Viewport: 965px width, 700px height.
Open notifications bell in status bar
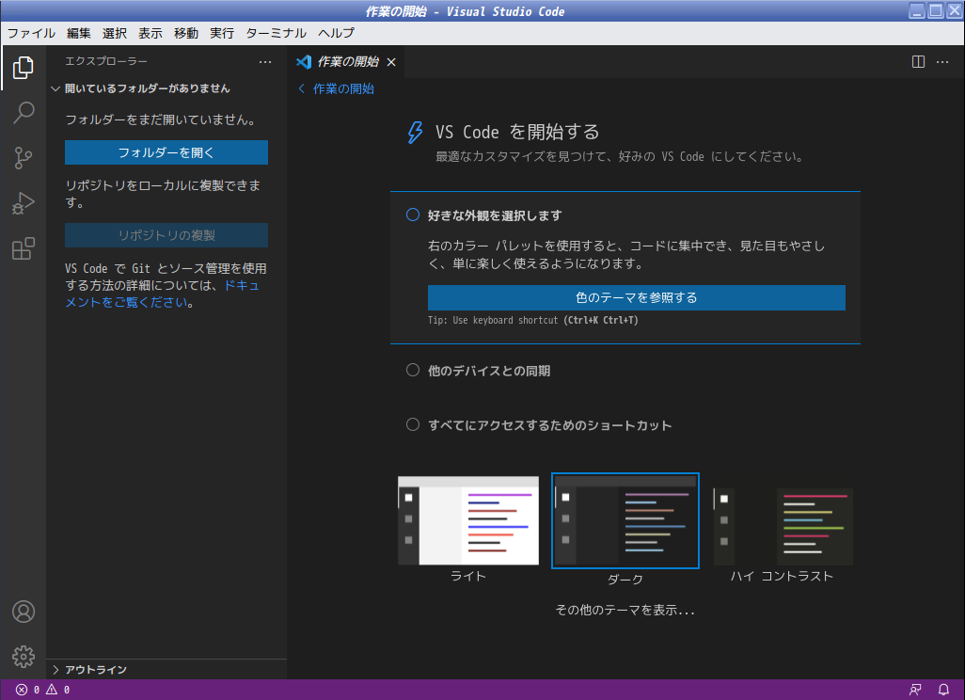[943, 690]
